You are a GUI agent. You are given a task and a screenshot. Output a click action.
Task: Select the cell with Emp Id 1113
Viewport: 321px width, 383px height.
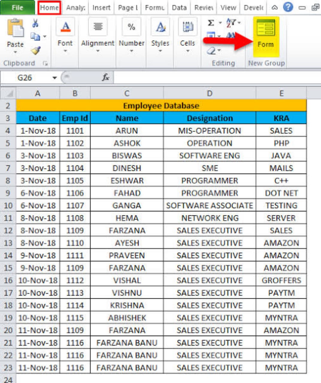point(75,293)
